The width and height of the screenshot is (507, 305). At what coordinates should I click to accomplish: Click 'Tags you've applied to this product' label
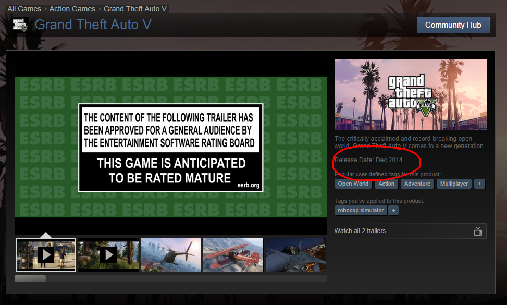(x=379, y=201)
